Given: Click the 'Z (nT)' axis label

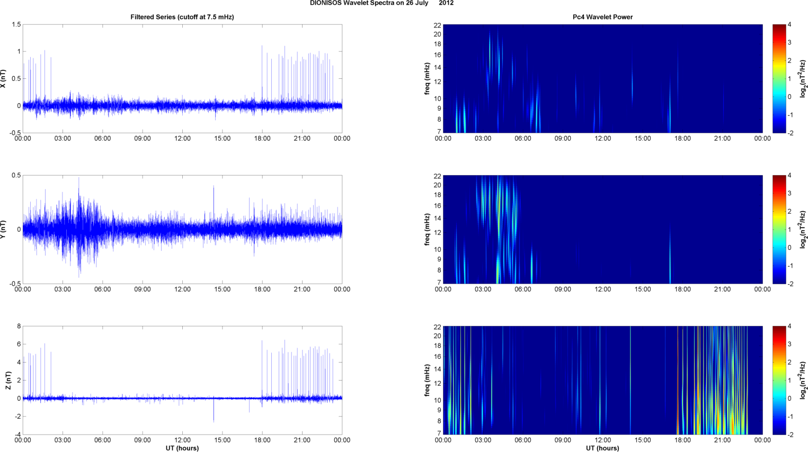Looking at the screenshot, I should point(8,380).
